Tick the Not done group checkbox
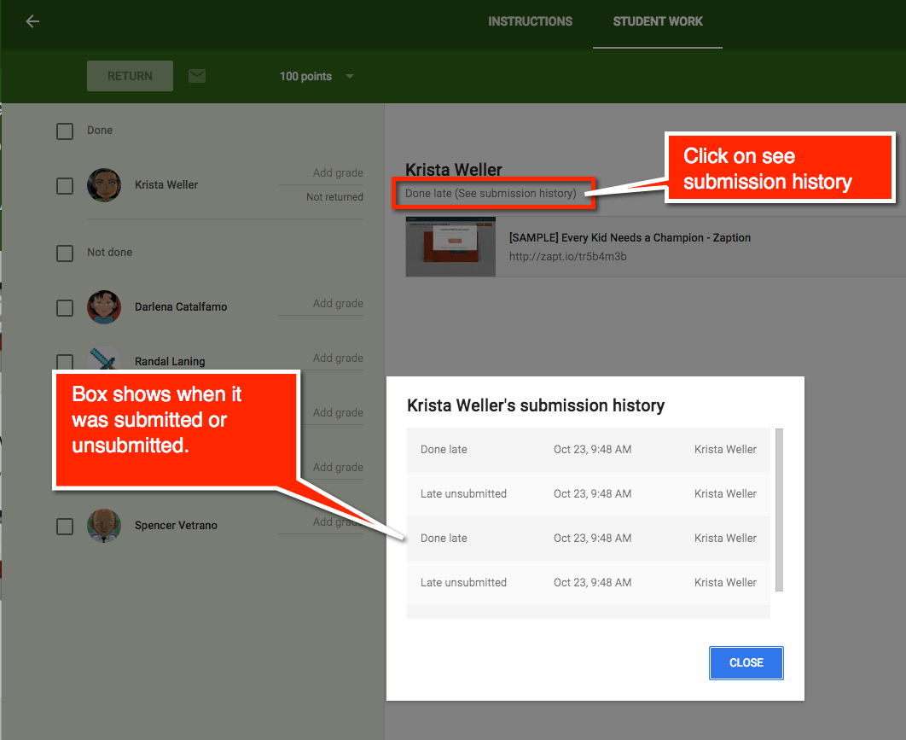The height and width of the screenshot is (740, 906). tap(65, 253)
